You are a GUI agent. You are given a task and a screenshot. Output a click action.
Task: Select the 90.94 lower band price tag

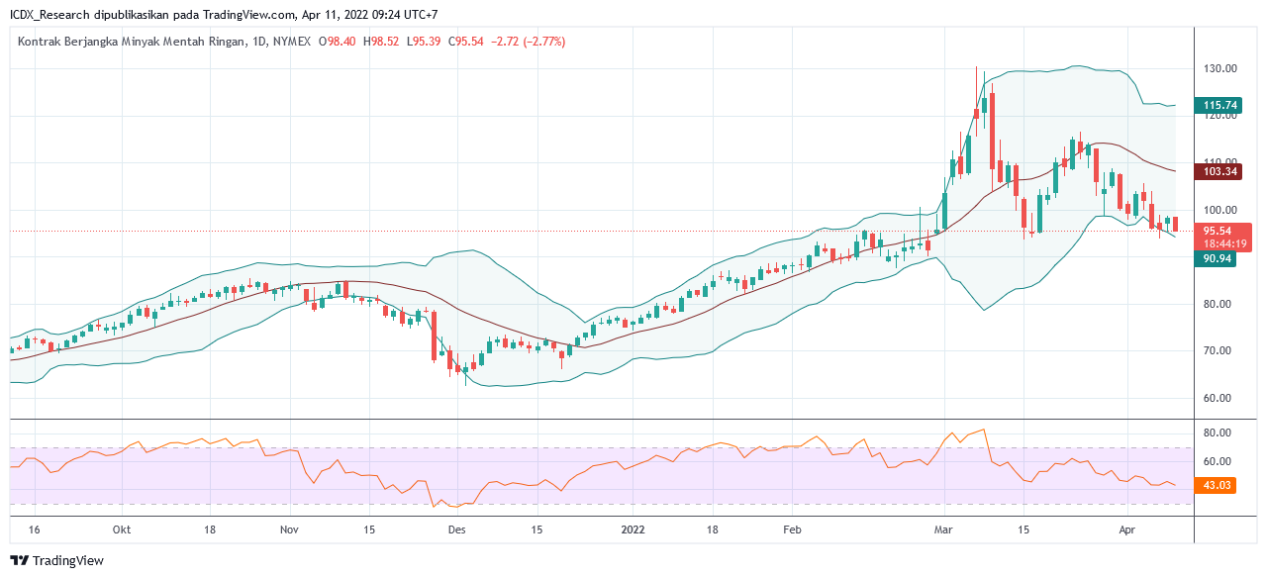[1217, 258]
